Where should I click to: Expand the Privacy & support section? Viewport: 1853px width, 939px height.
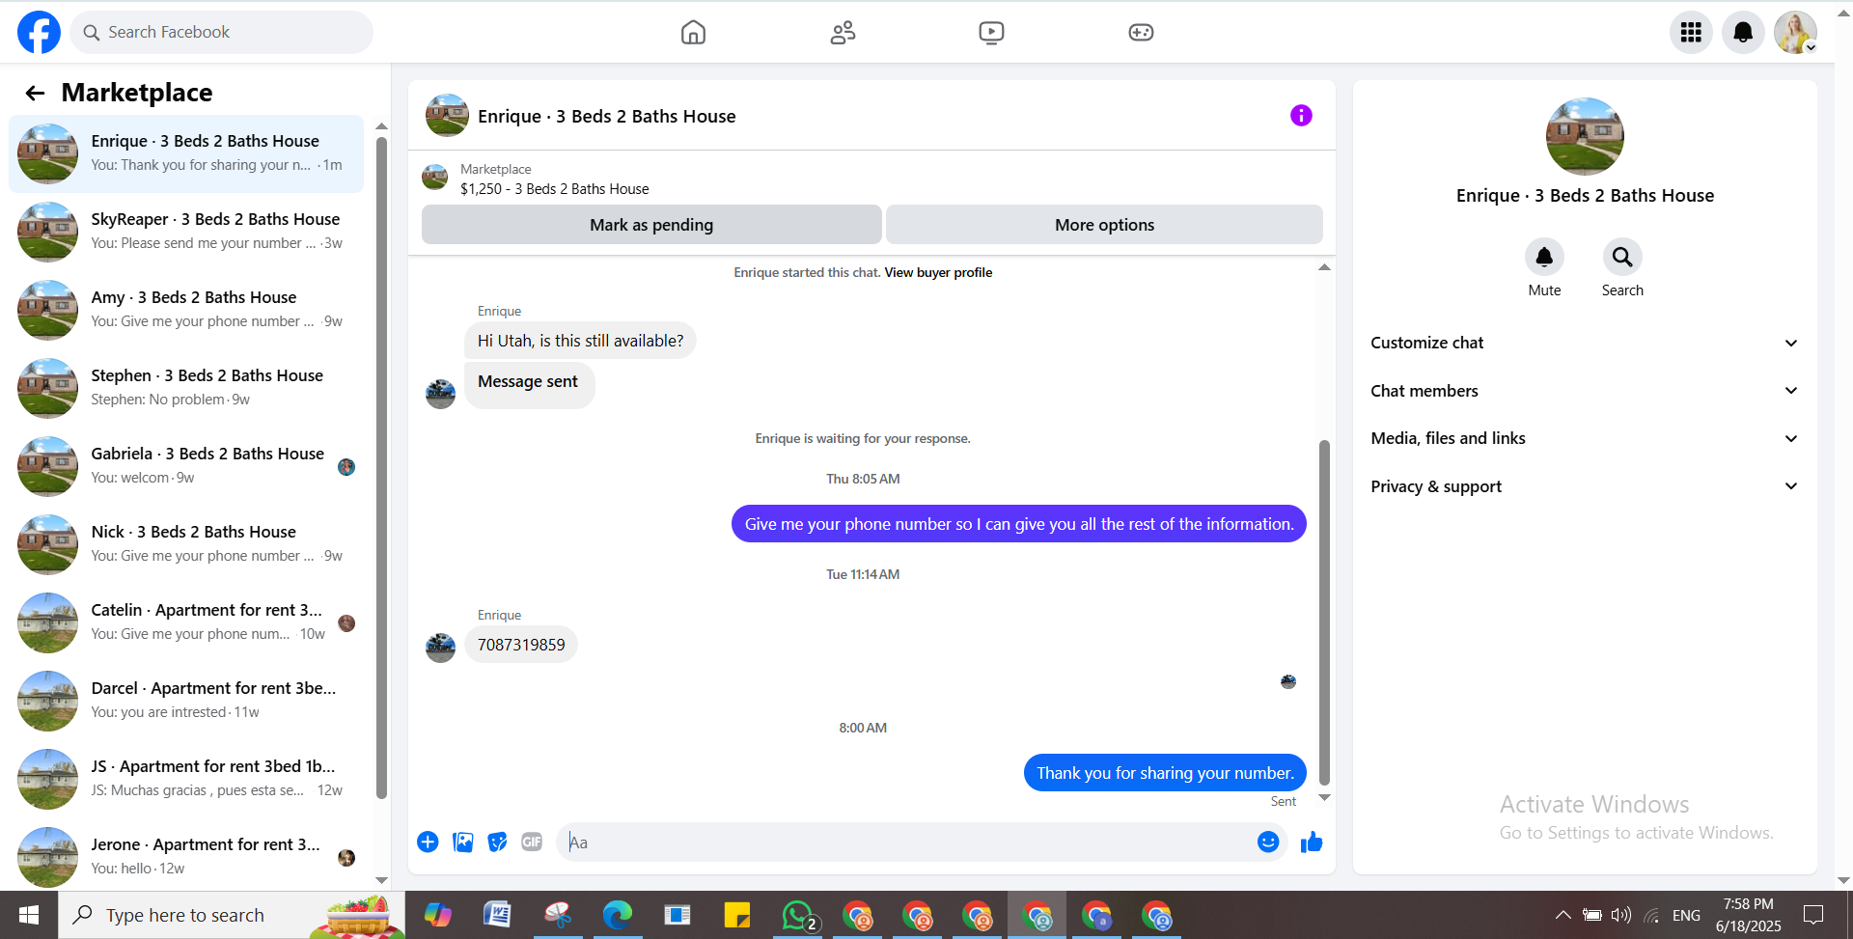[x=1585, y=486]
